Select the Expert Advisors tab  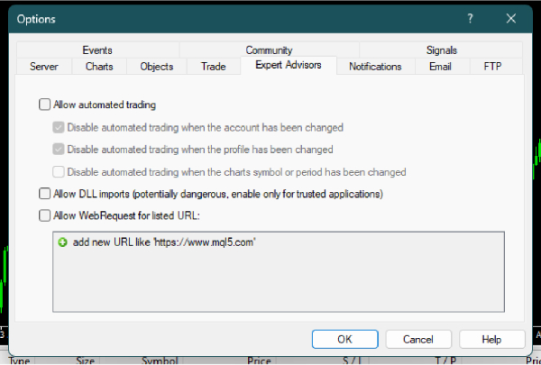click(x=289, y=65)
